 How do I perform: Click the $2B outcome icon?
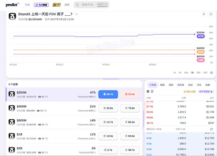pyautogui.click(x=11, y=150)
